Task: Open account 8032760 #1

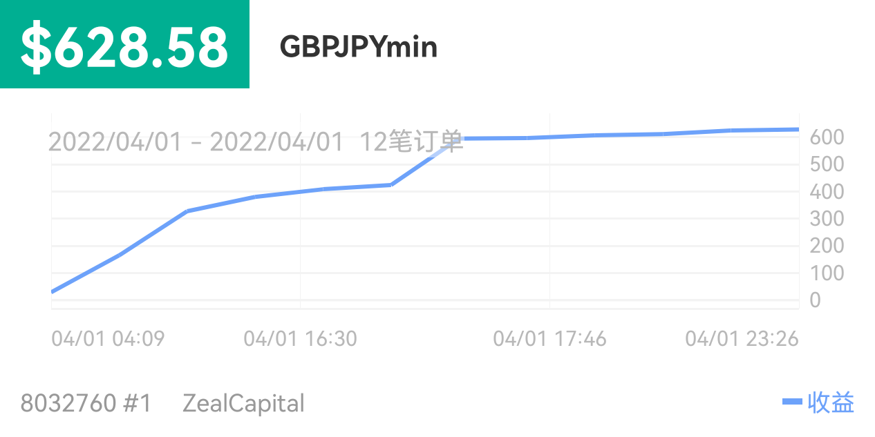Action: tap(86, 403)
